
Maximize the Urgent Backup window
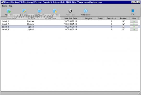coord(136,2)
